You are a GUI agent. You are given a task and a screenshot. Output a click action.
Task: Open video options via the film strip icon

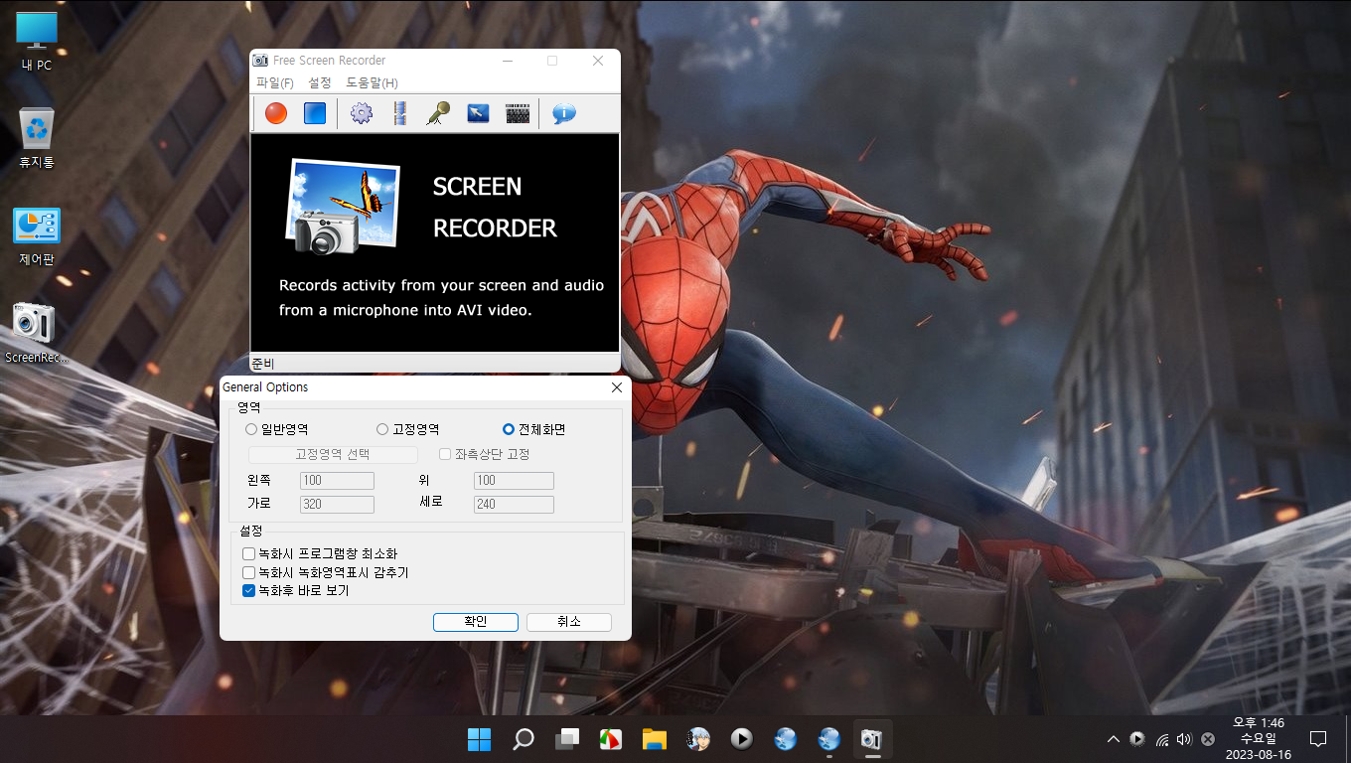pos(399,113)
